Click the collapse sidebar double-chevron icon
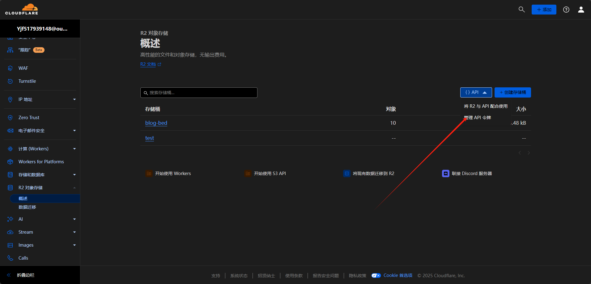Screen dimensions: 591x284 [9, 275]
